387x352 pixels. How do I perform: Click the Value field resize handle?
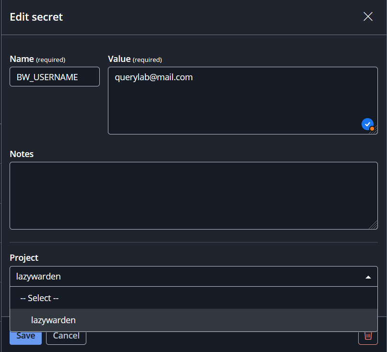point(374,130)
